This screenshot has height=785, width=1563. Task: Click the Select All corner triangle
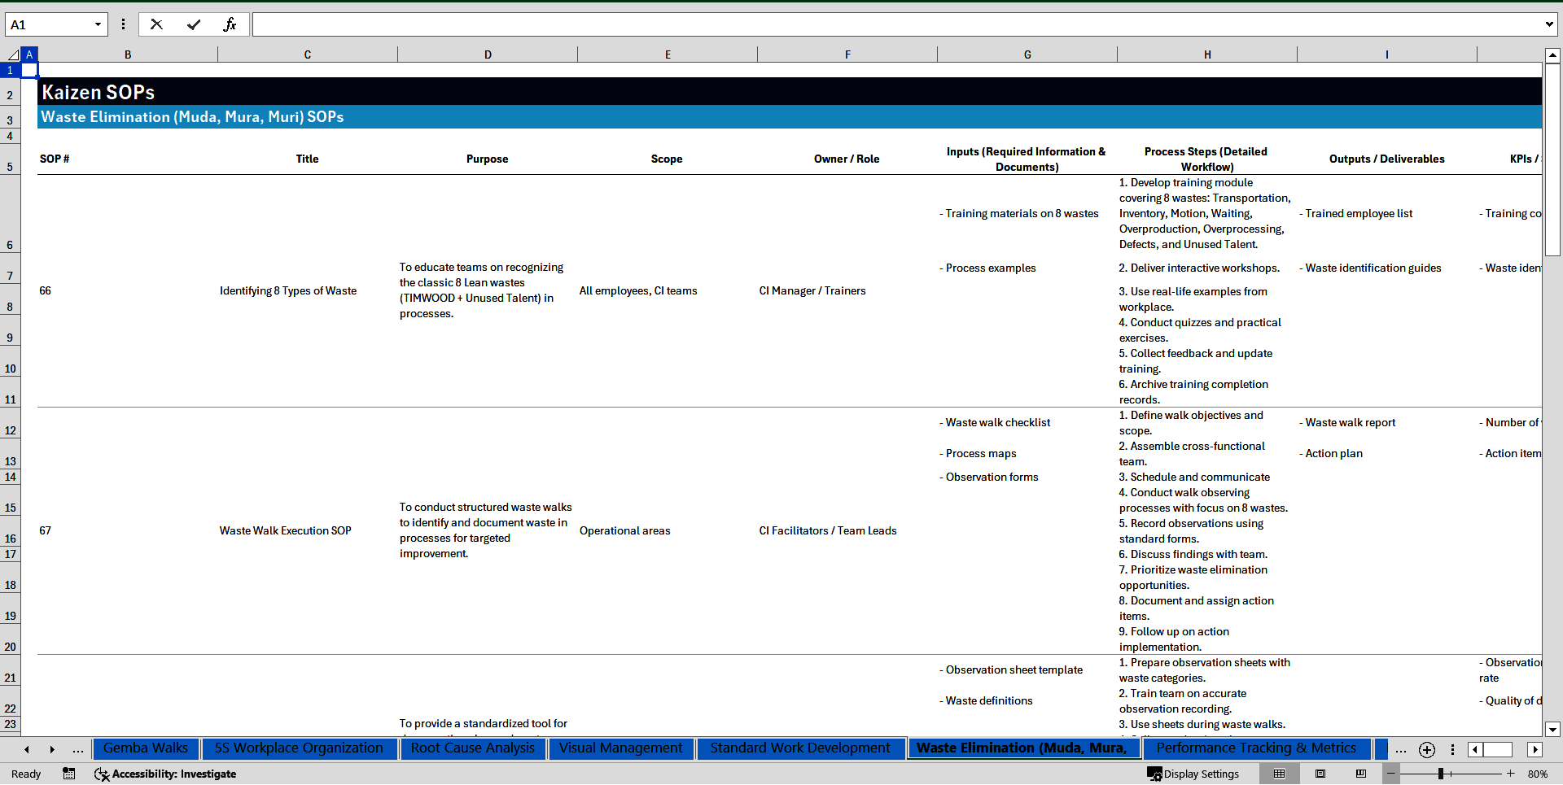(x=12, y=55)
